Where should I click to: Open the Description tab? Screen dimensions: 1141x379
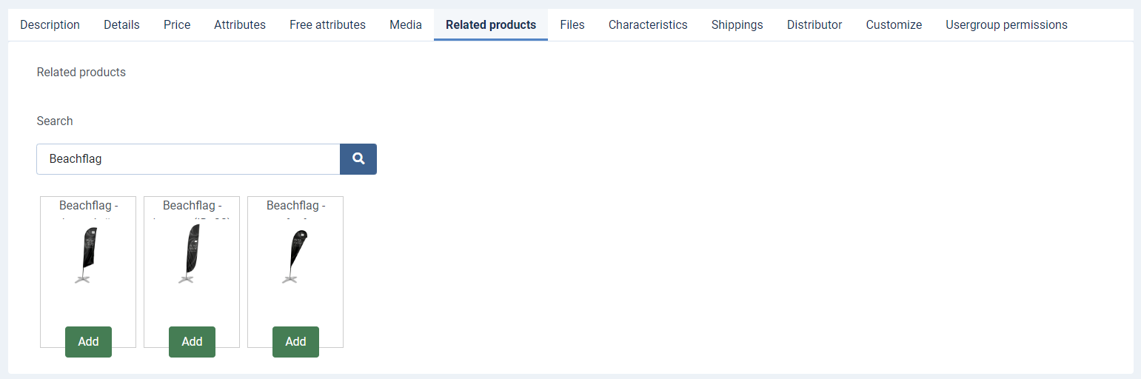50,24
